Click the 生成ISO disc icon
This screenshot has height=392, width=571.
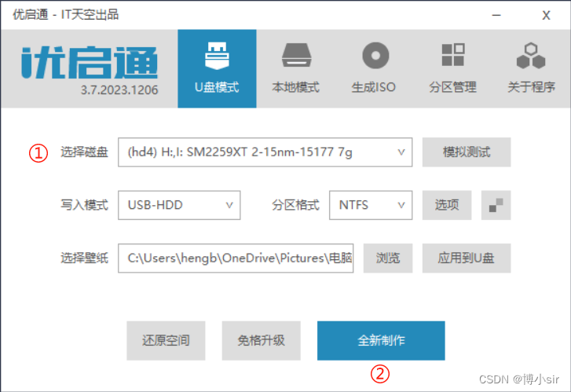pyautogui.click(x=375, y=55)
